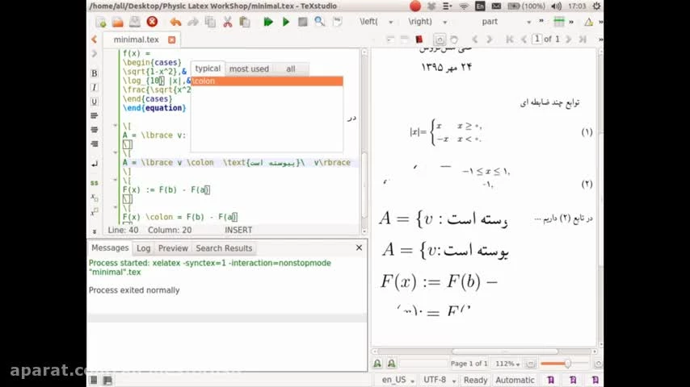Image resolution: width=690 pixels, height=387 pixels.
Task: Open the en_US language dropdown
Action: [x=398, y=380]
